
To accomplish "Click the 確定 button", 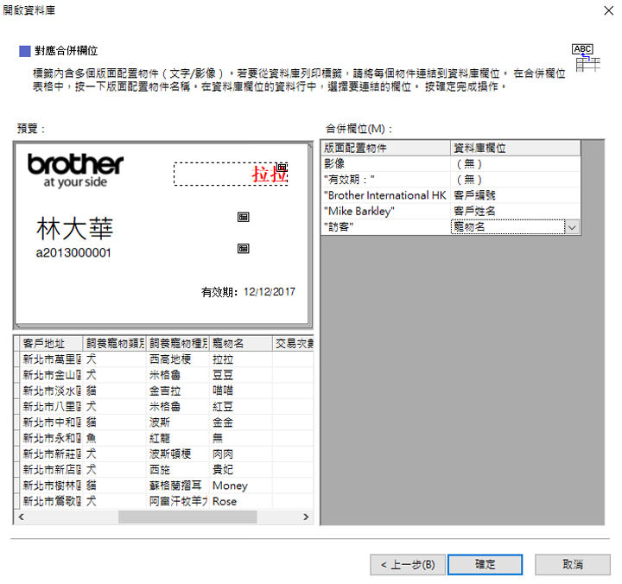I will [x=485, y=564].
